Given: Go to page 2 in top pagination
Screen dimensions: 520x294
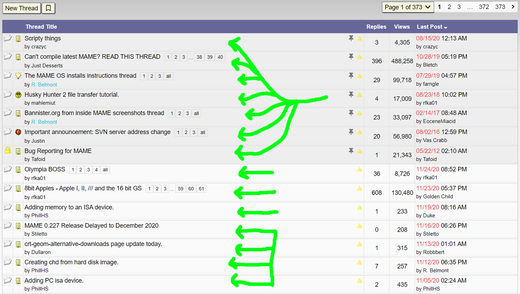Looking at the screenshot, I should [x=449, y=7].
